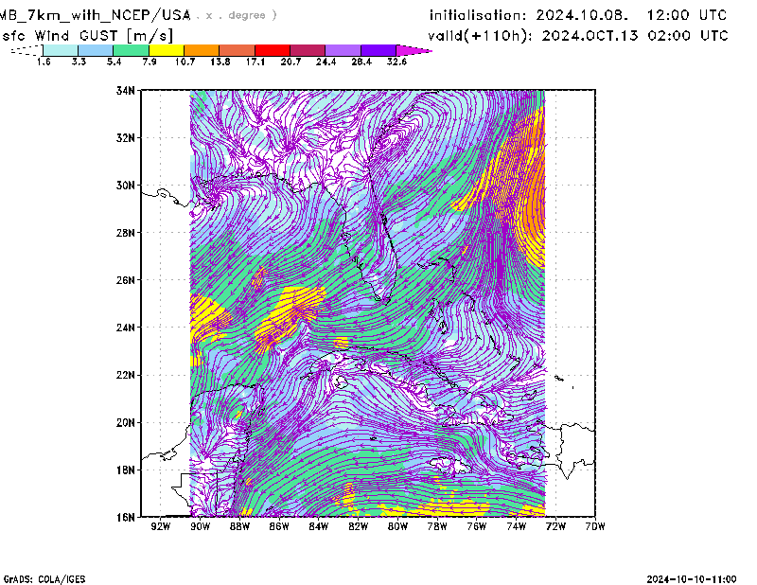Click the light blue 3.3–5.4 legend swatch

coord(96,50)
